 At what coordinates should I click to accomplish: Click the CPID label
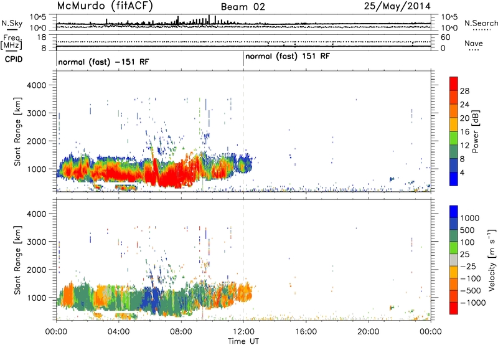[x=14, y=59]
